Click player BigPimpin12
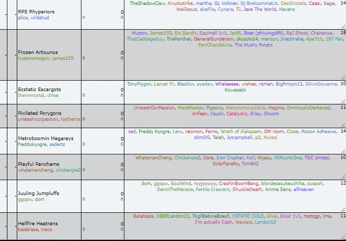 (x=289, y=84)
